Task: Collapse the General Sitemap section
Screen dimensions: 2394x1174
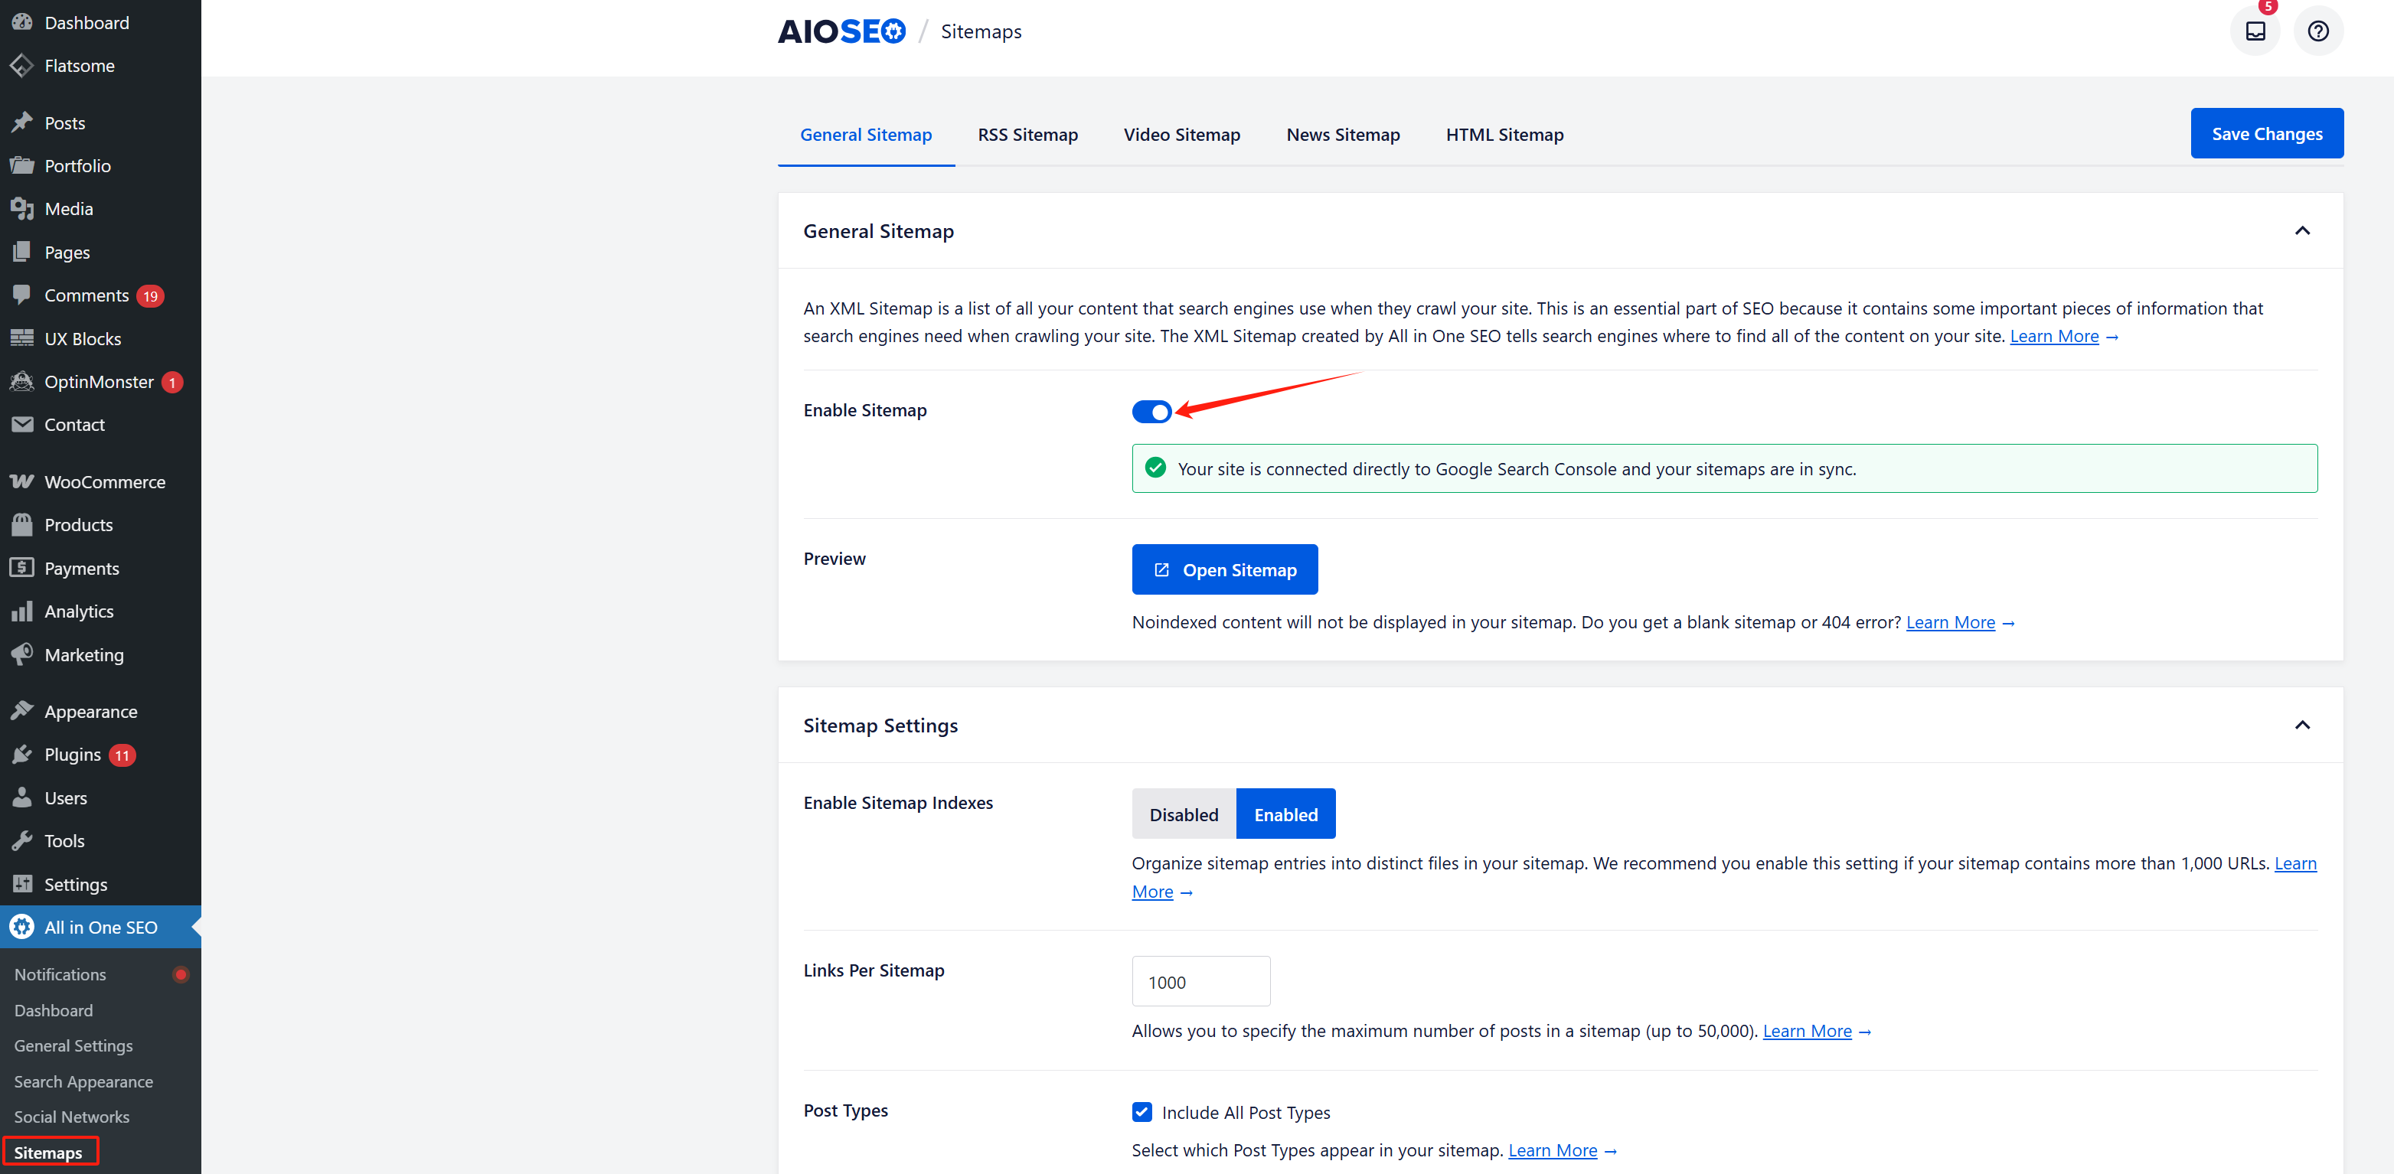Action: point(2301,230)
